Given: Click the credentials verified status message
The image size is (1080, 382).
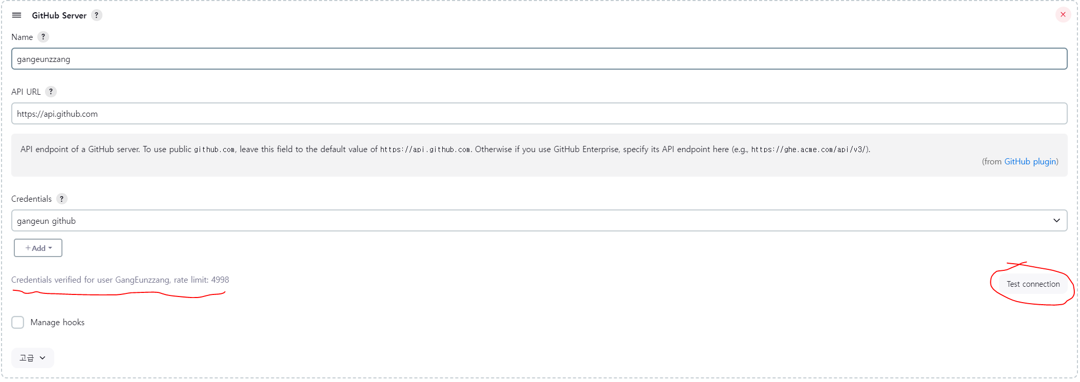Looking at the screenshot, I should 120,280.
